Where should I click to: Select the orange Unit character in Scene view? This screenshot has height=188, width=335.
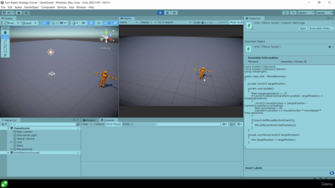pos(105,78)
